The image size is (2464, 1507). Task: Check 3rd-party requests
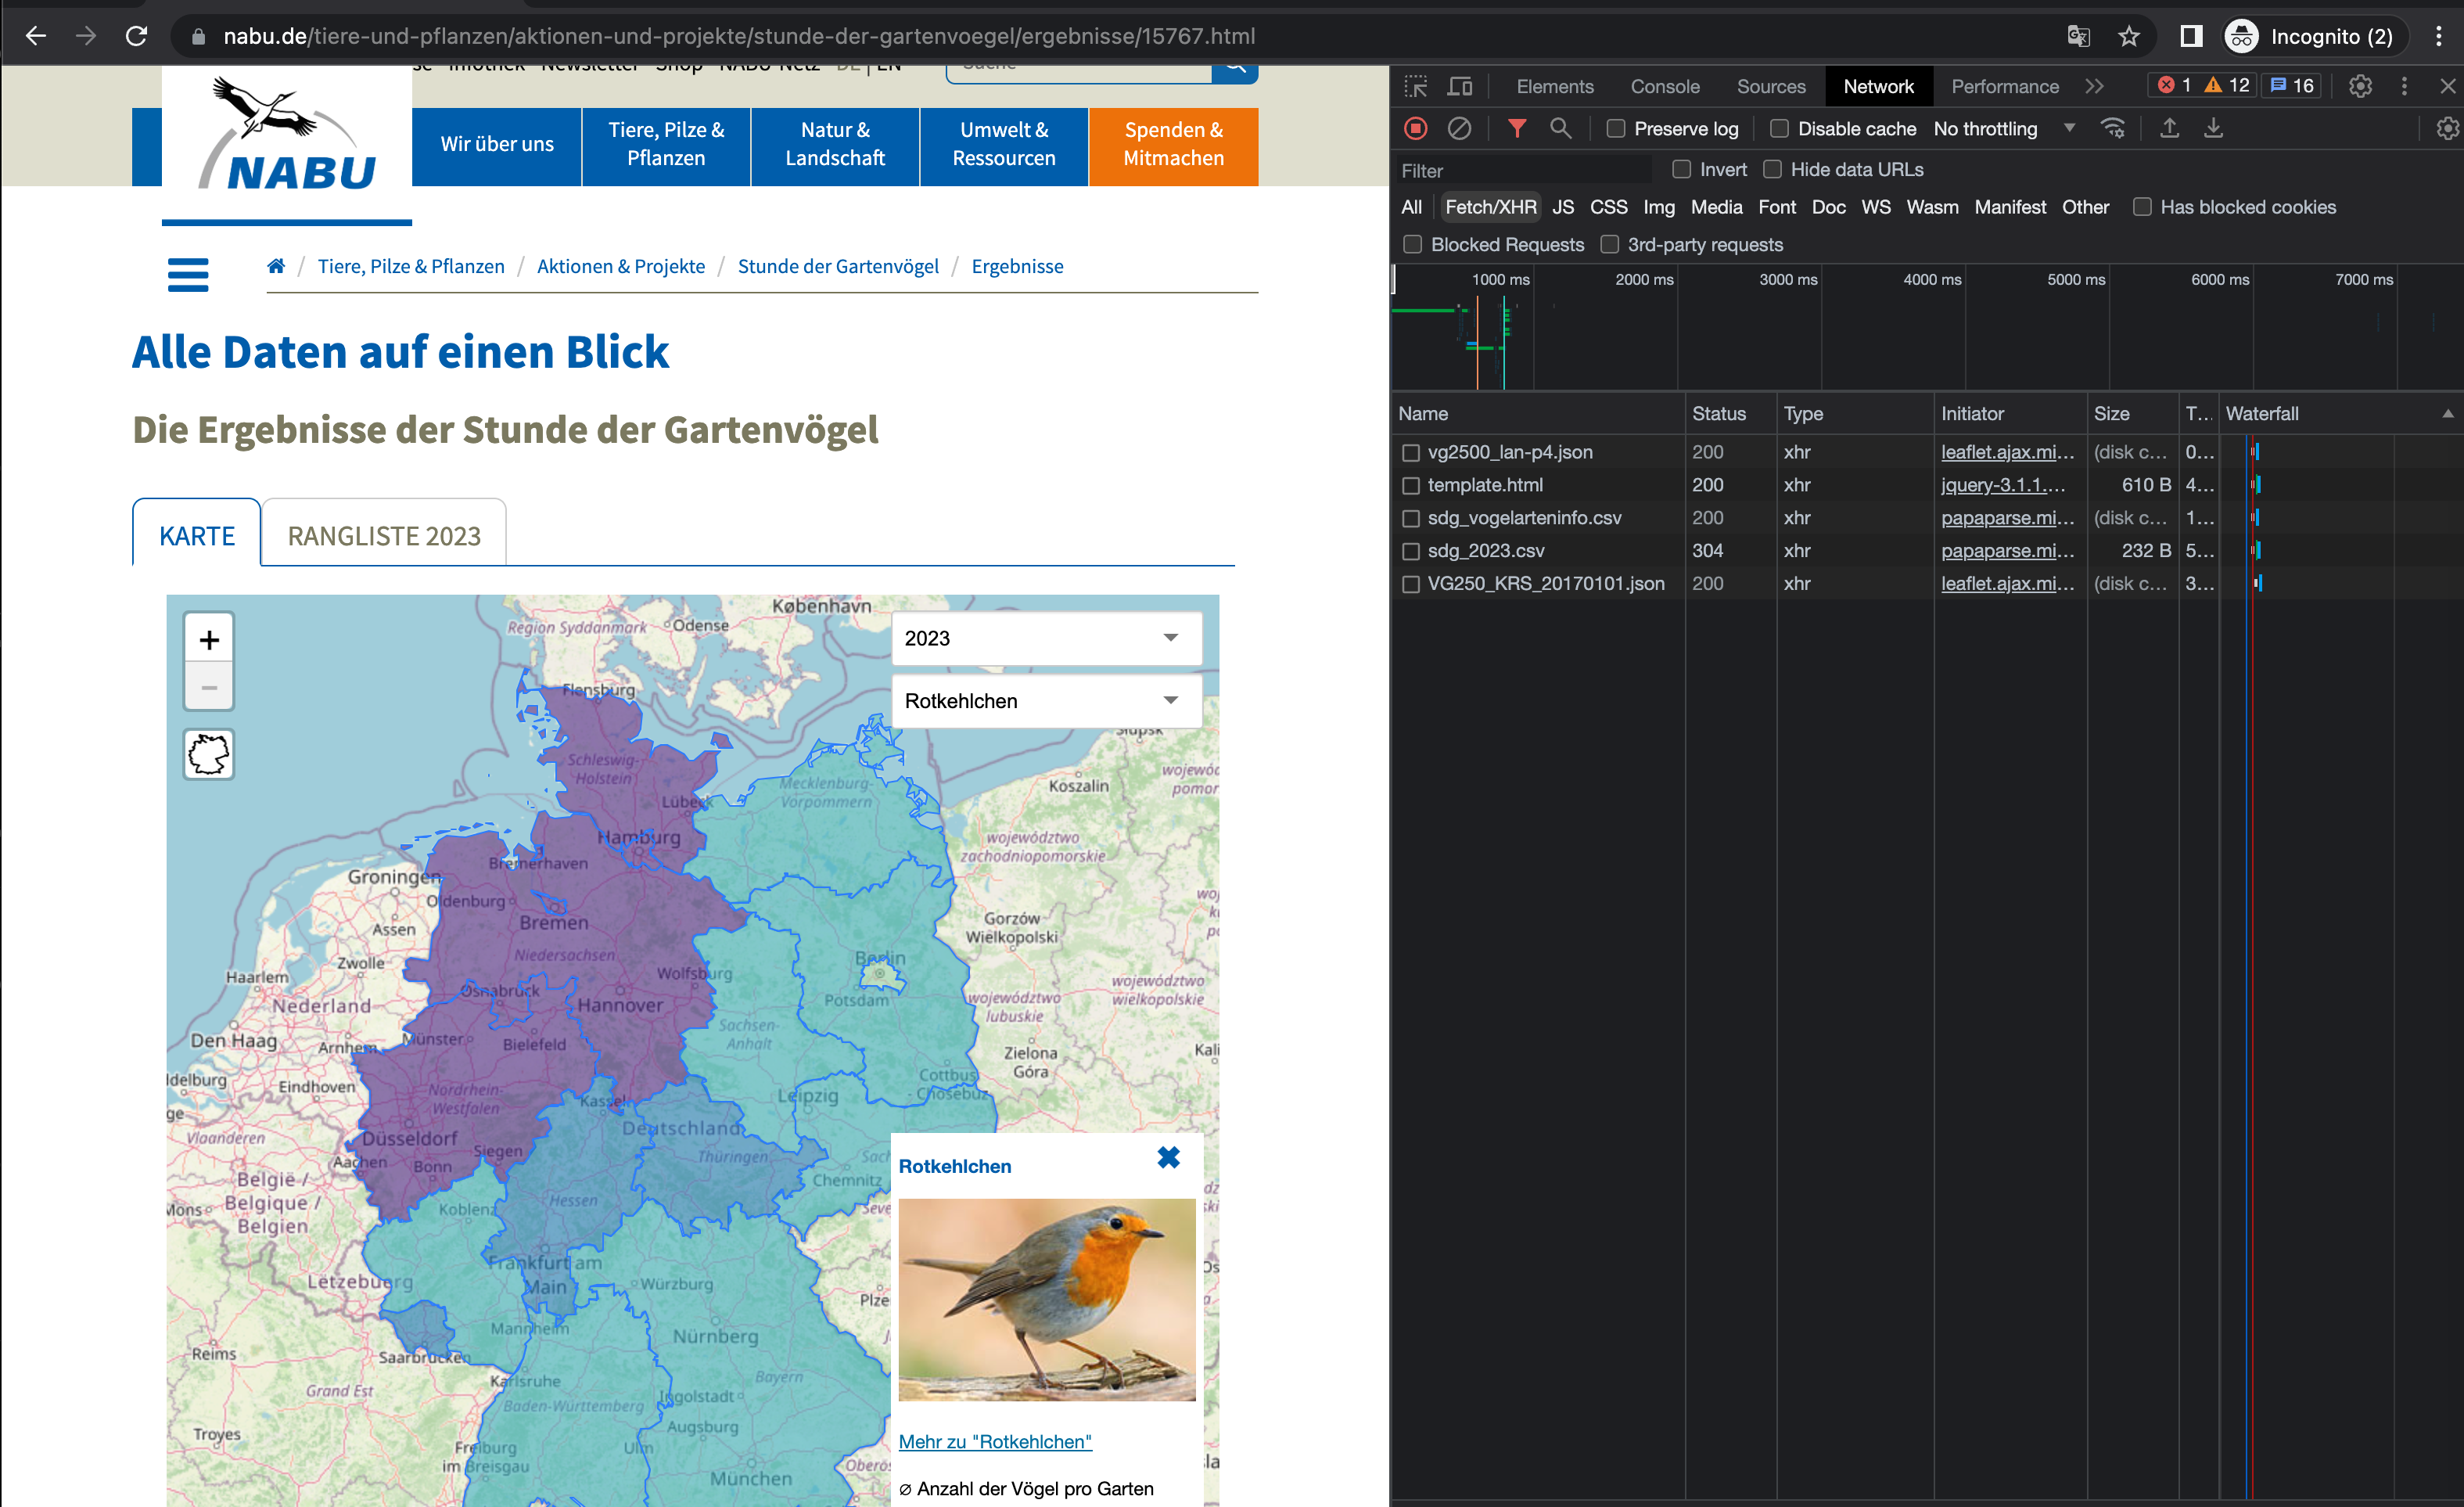[1610, 244]
